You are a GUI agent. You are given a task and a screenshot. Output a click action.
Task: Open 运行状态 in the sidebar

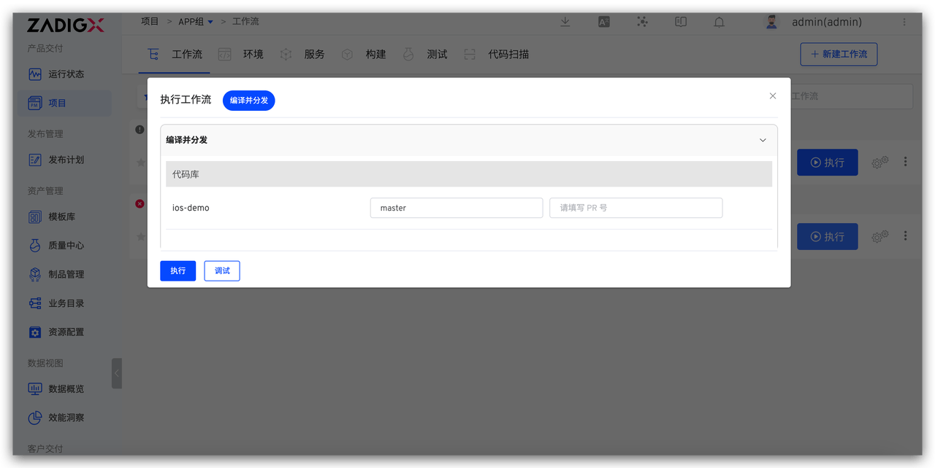[66, 74]
